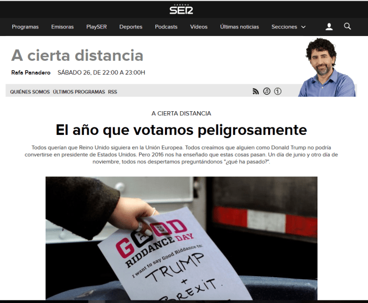368x303 pixels.
Task: Open Últimas noticias menu item
Action: [239, 27]
